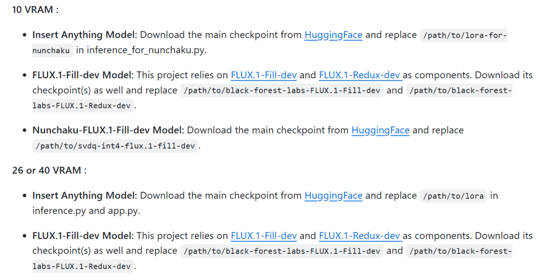
Task: Open HuggingFace link in 10 VRAM Insert Anything bullet
Action: click(x=333, y=35)
